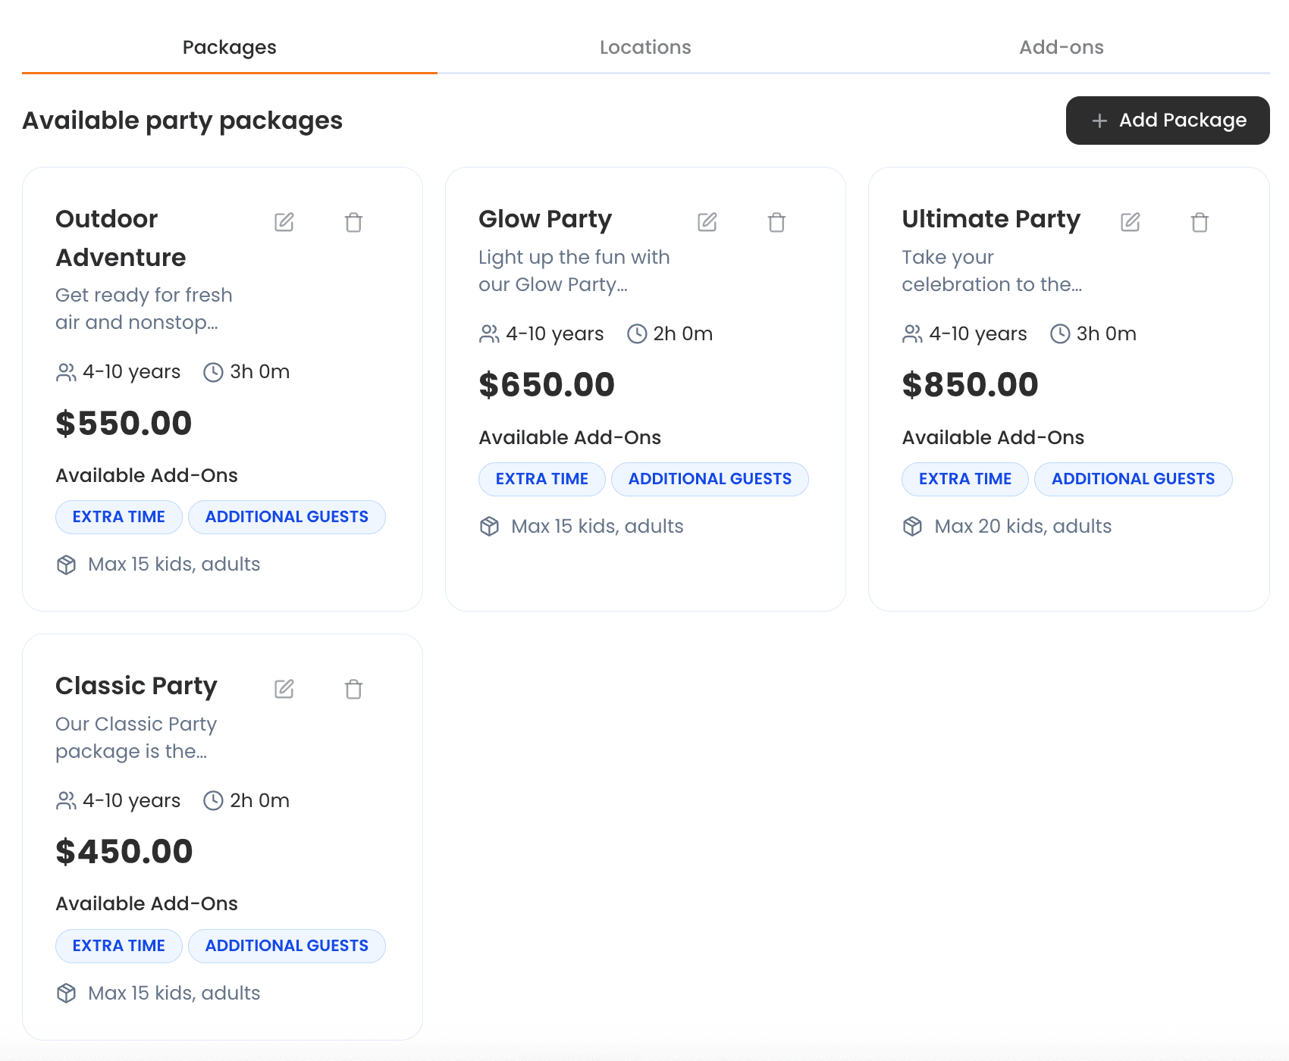The height and width of the screenshot is (1061, 1289).
Task: Edit the Outdoor Adventure package
Action: point(284,222)
